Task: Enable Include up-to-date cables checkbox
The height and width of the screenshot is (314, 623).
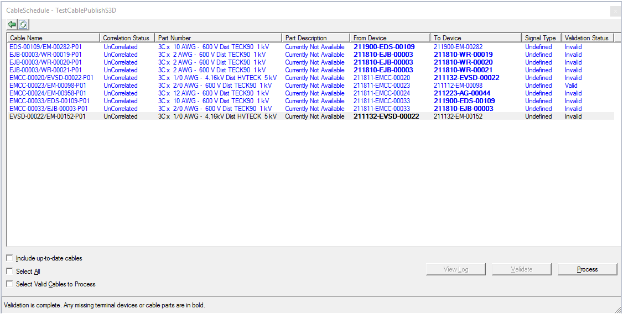Action: coord(9,258)
